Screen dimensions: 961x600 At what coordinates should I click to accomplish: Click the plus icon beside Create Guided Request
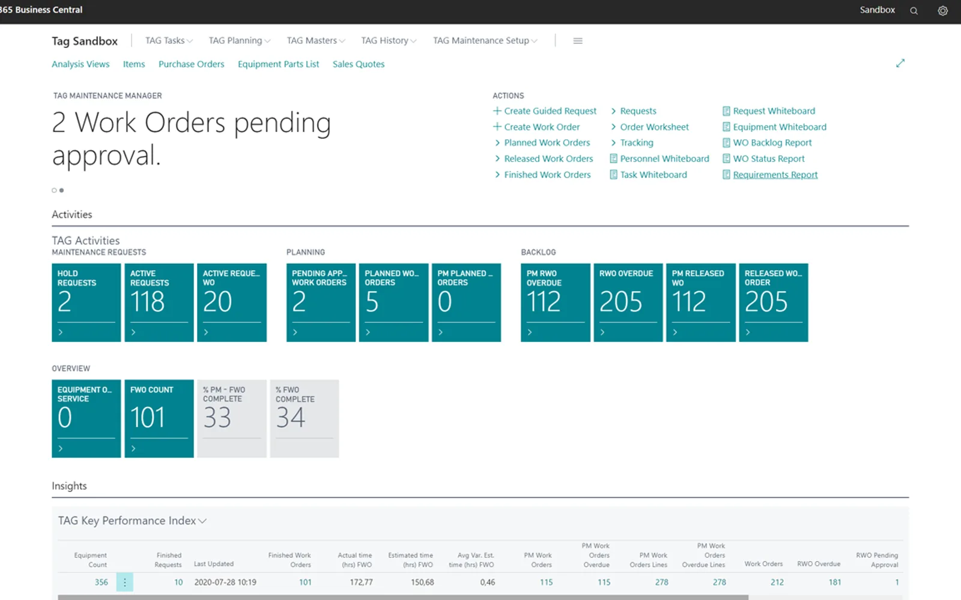point(497,110)
